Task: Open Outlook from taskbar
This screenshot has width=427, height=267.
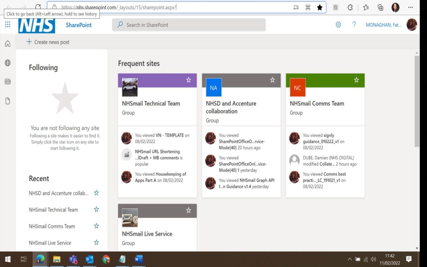Action: tap(89, 259)
